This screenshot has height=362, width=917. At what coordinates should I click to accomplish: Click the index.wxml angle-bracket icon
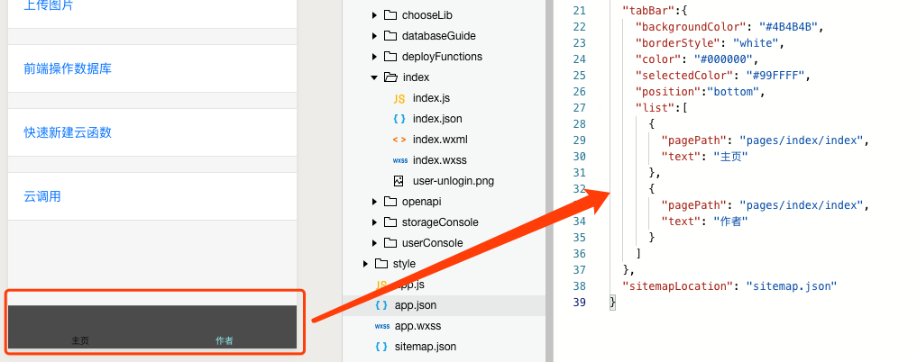click(x=399, y=140)
